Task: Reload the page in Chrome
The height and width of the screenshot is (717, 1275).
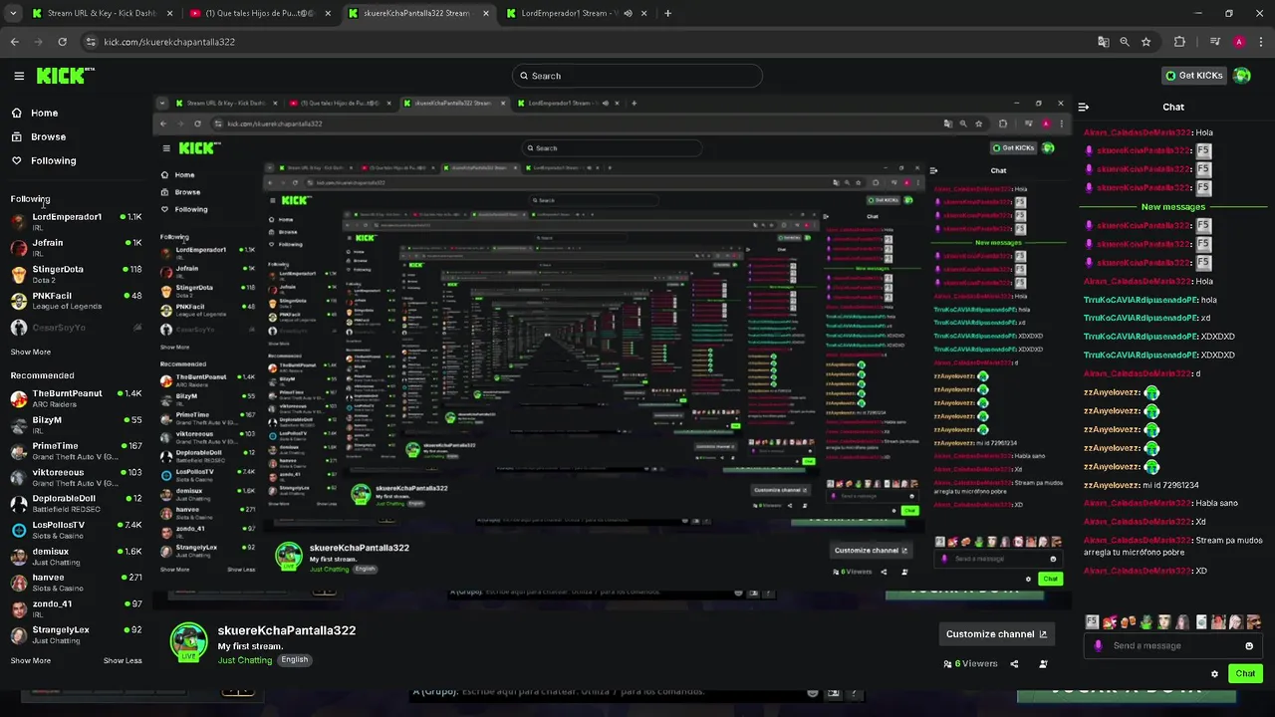Action: [62, 42]
